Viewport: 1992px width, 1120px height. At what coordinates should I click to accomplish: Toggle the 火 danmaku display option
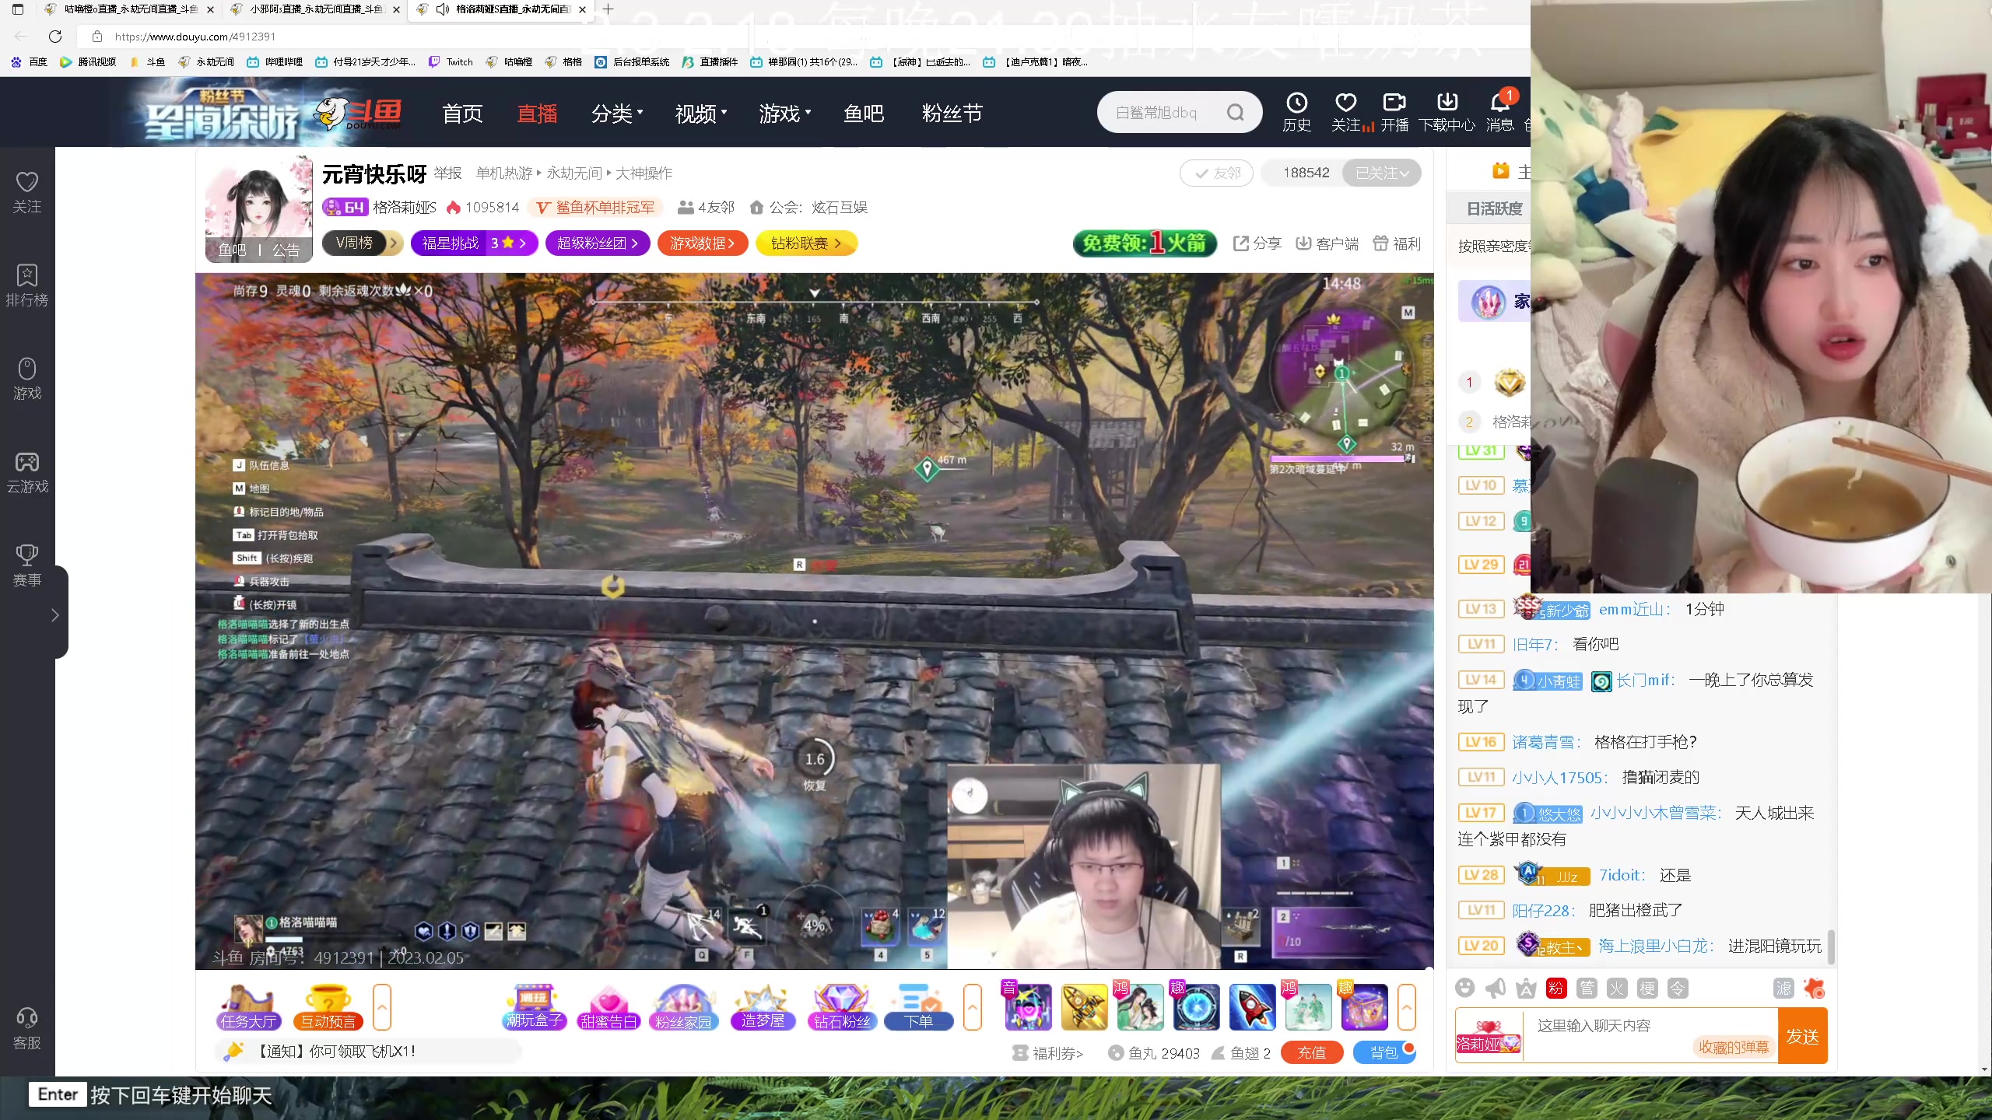[1617, 988]
